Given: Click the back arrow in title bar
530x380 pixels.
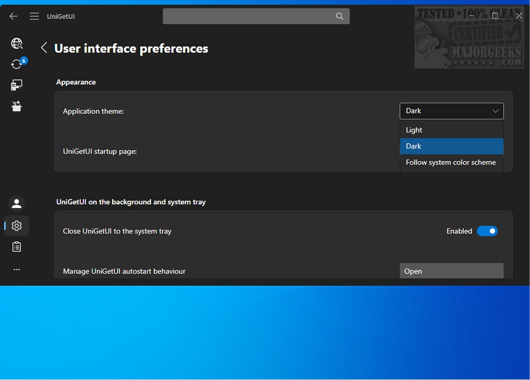Looking at the screenshot, I should [14, 16].
